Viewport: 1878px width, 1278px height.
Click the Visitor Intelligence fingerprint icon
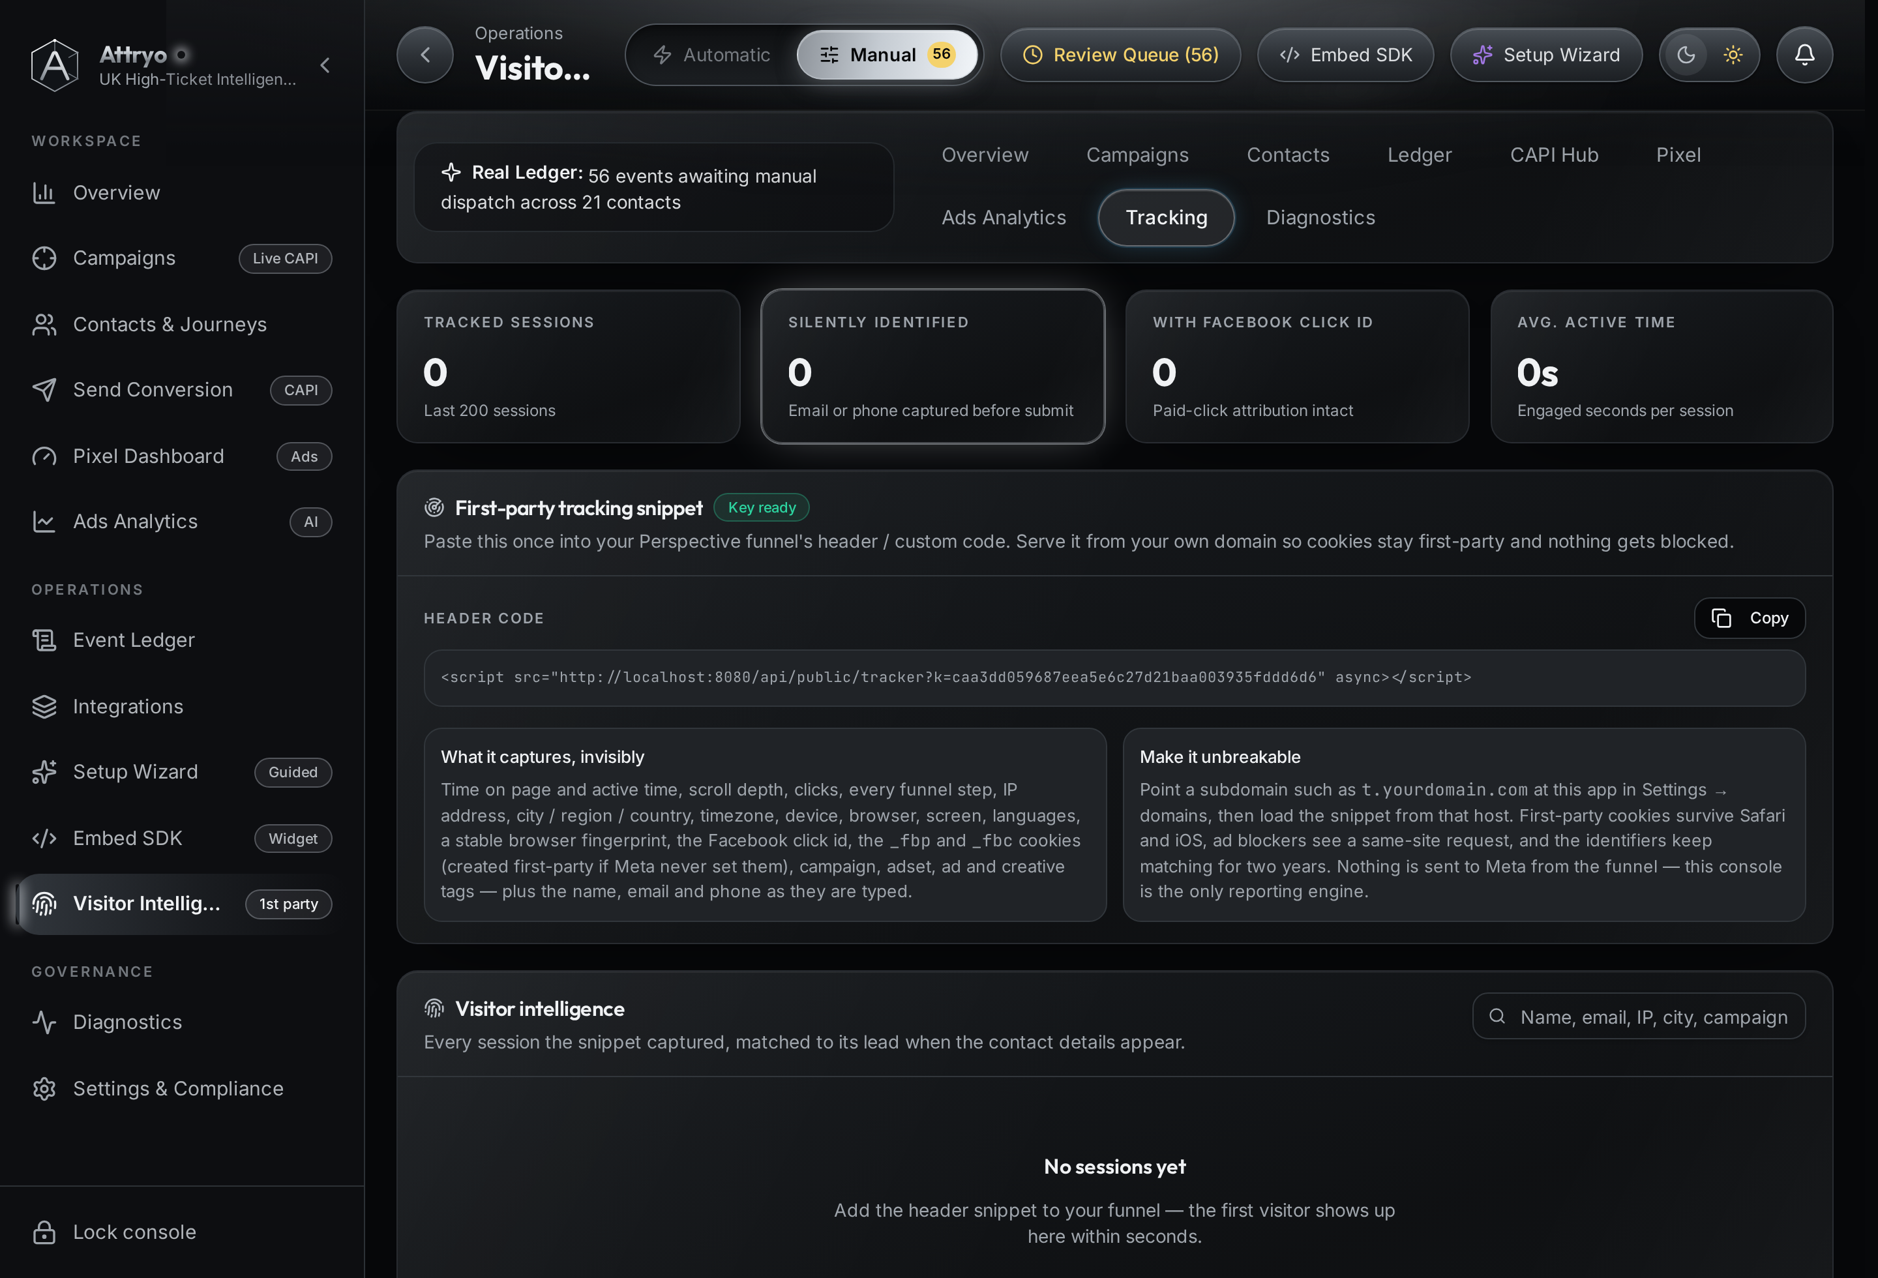(44, 903)
